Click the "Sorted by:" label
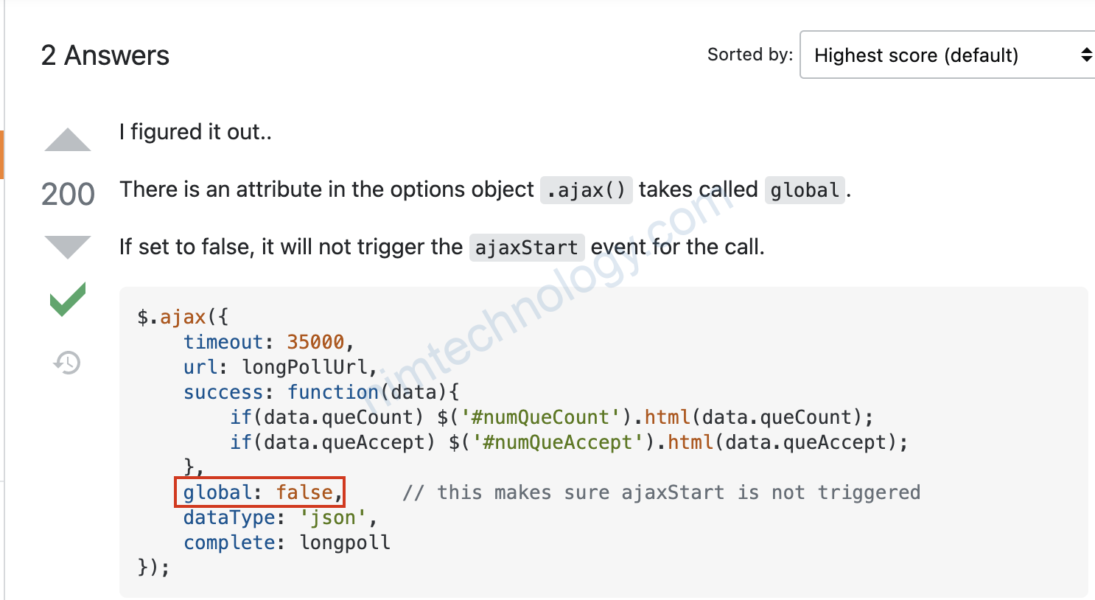Image resolution: width=1095 pixels, height=600 pixels. [x=749, y=55]
